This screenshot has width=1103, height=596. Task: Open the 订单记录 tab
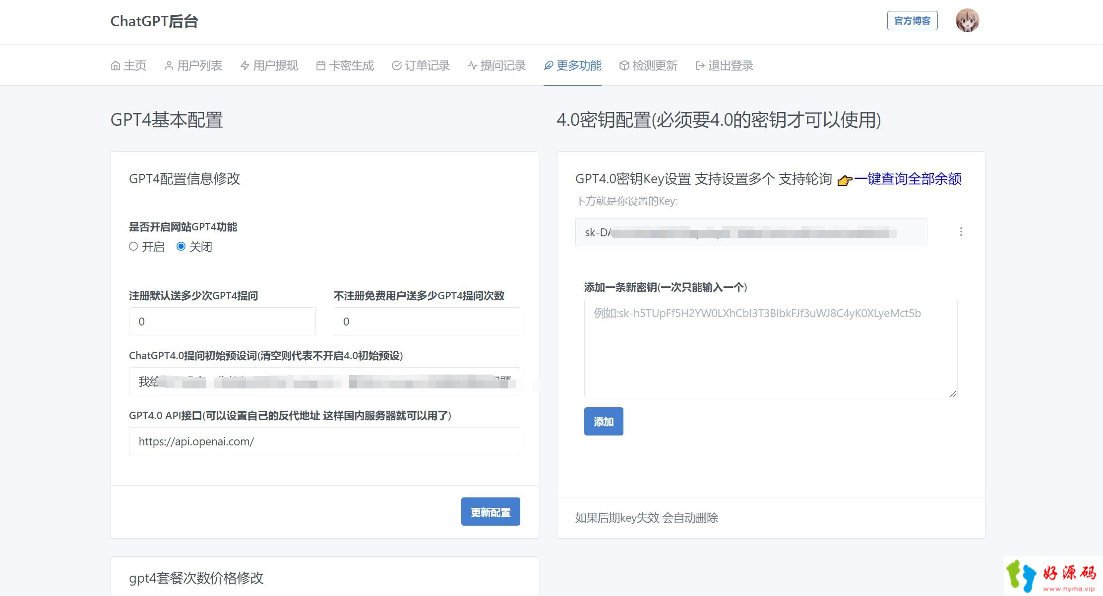(x=421, y=65)
